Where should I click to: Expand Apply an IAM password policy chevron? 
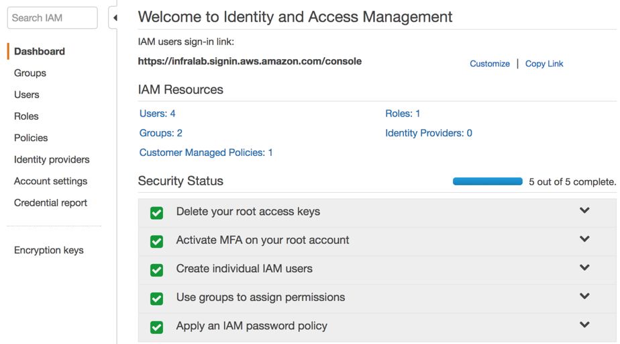pyautogui.click(x=584, y=325)
